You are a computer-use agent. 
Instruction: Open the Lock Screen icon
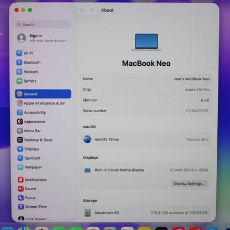21,218
